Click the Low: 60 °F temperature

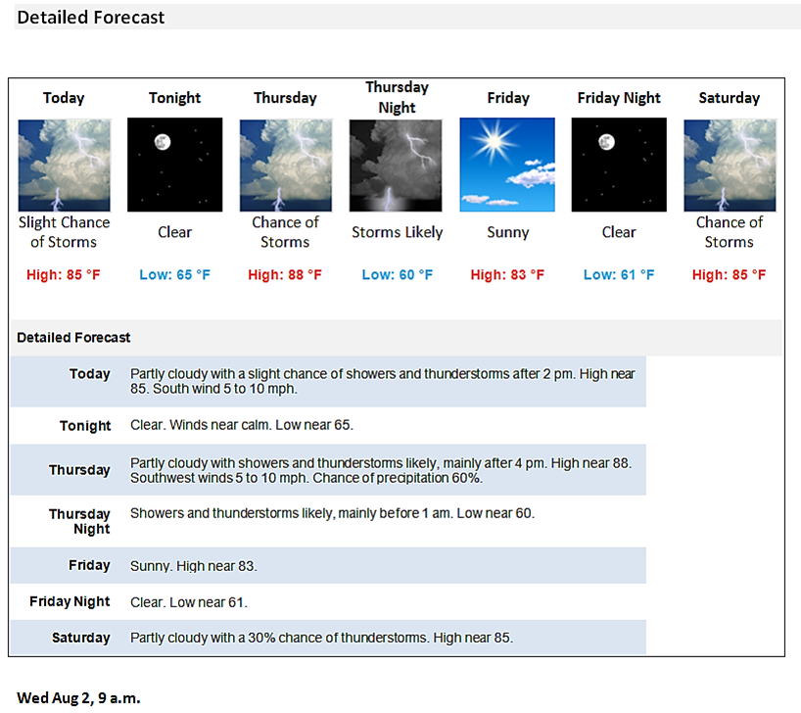click(x=397, y=275)
